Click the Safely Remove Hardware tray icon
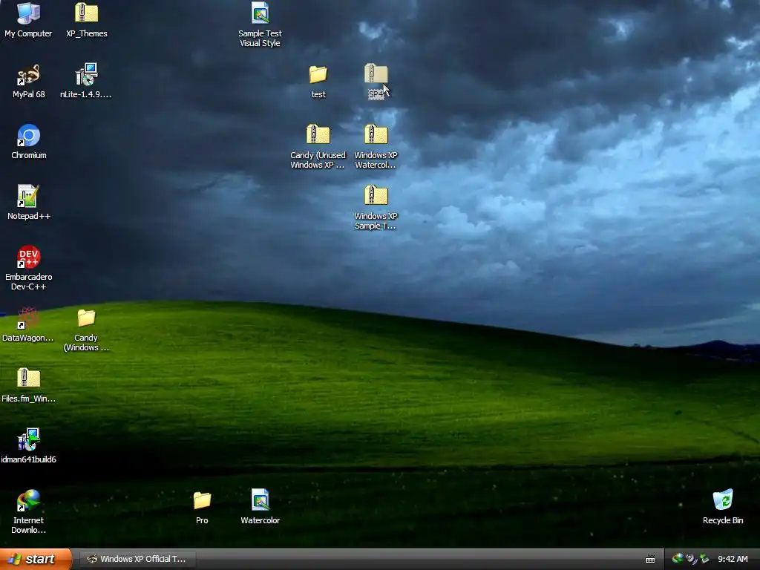The height and width of the screenshot is (570, 760). point(705,559)
